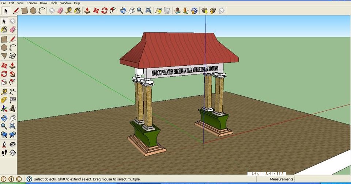Screen dimensions: 351x184
Task: Select the red roof of the gate model
Action: (x=179, y=50)
